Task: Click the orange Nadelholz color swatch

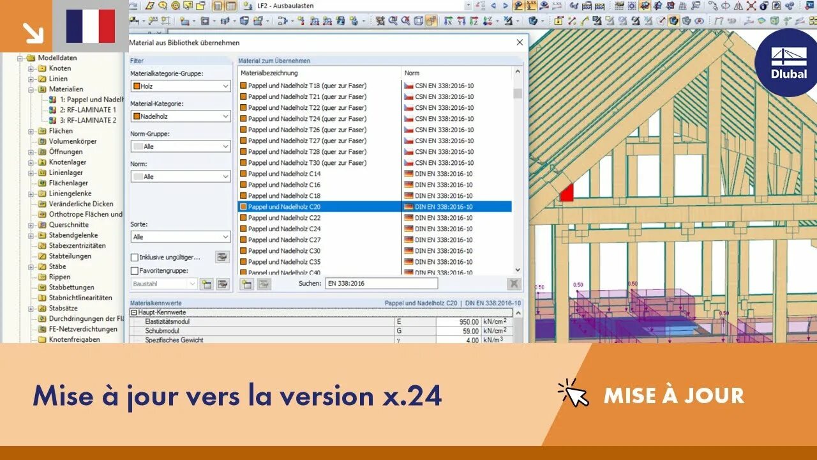Action: click(x=137, y=116)
